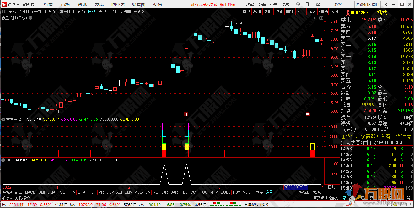The width and height of the screenshot is (414, 208).
Task: Click the 2023/03/29 date marker on timeline
Action: (296, 187)
